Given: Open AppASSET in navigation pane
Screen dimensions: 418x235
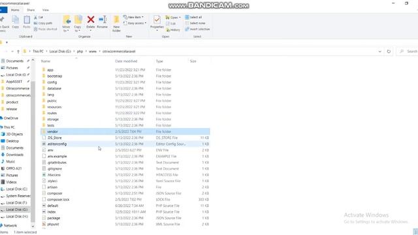Looking at the screenshot, I should tap(14, 82).
